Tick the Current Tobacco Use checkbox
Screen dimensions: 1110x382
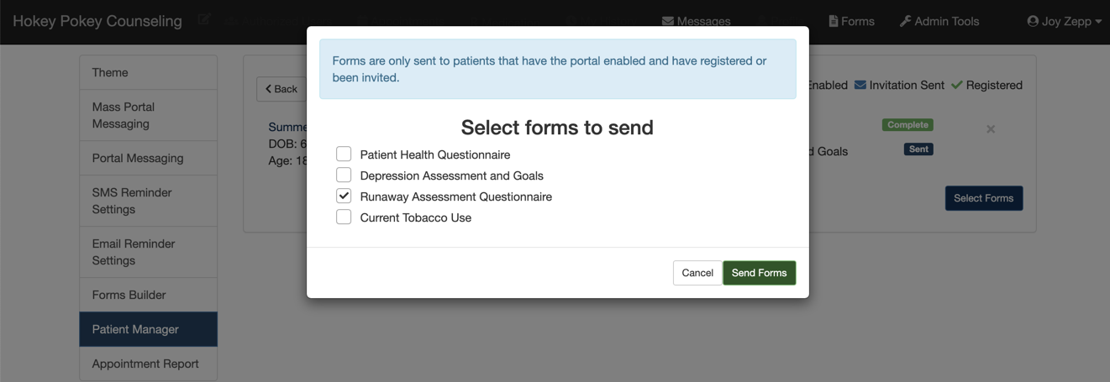pos(344,217)
